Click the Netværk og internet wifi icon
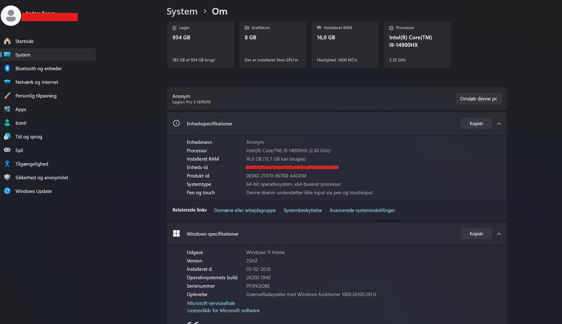The image size is (562, 324). (x=7, y=82)
